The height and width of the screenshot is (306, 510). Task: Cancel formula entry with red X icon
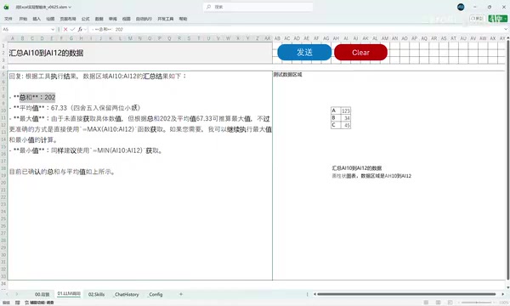click(x=65, y=29)
